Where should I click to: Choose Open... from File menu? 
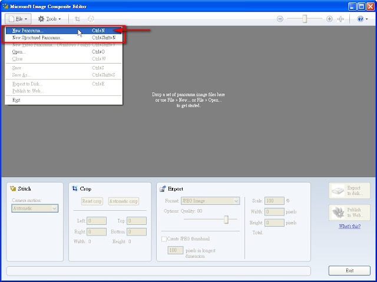(64, 52)
